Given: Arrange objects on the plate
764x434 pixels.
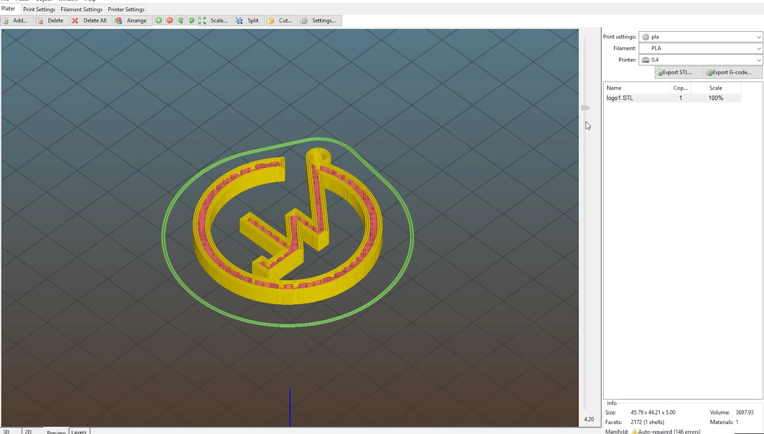Looking at the screenshot, I should 133,21.
